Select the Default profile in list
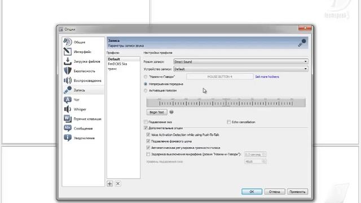361x203 pixels. click(124, 59)
